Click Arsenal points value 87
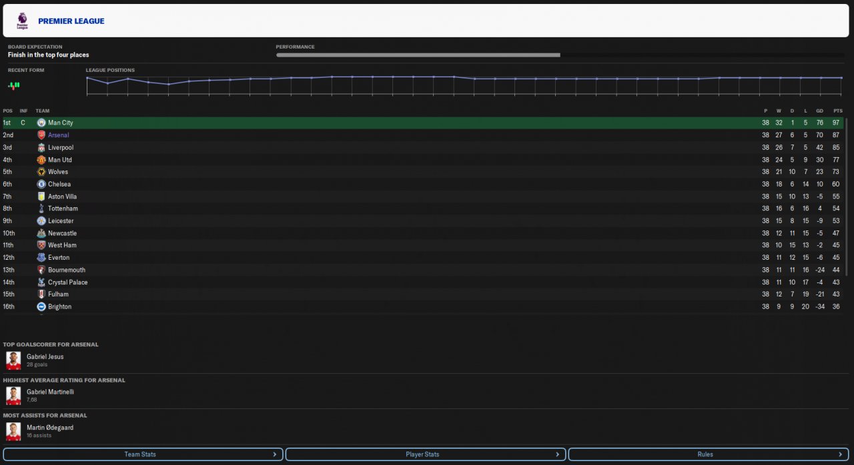Image resolution: width=854 pixels, height=465 pixels. [x=836, y=135]
